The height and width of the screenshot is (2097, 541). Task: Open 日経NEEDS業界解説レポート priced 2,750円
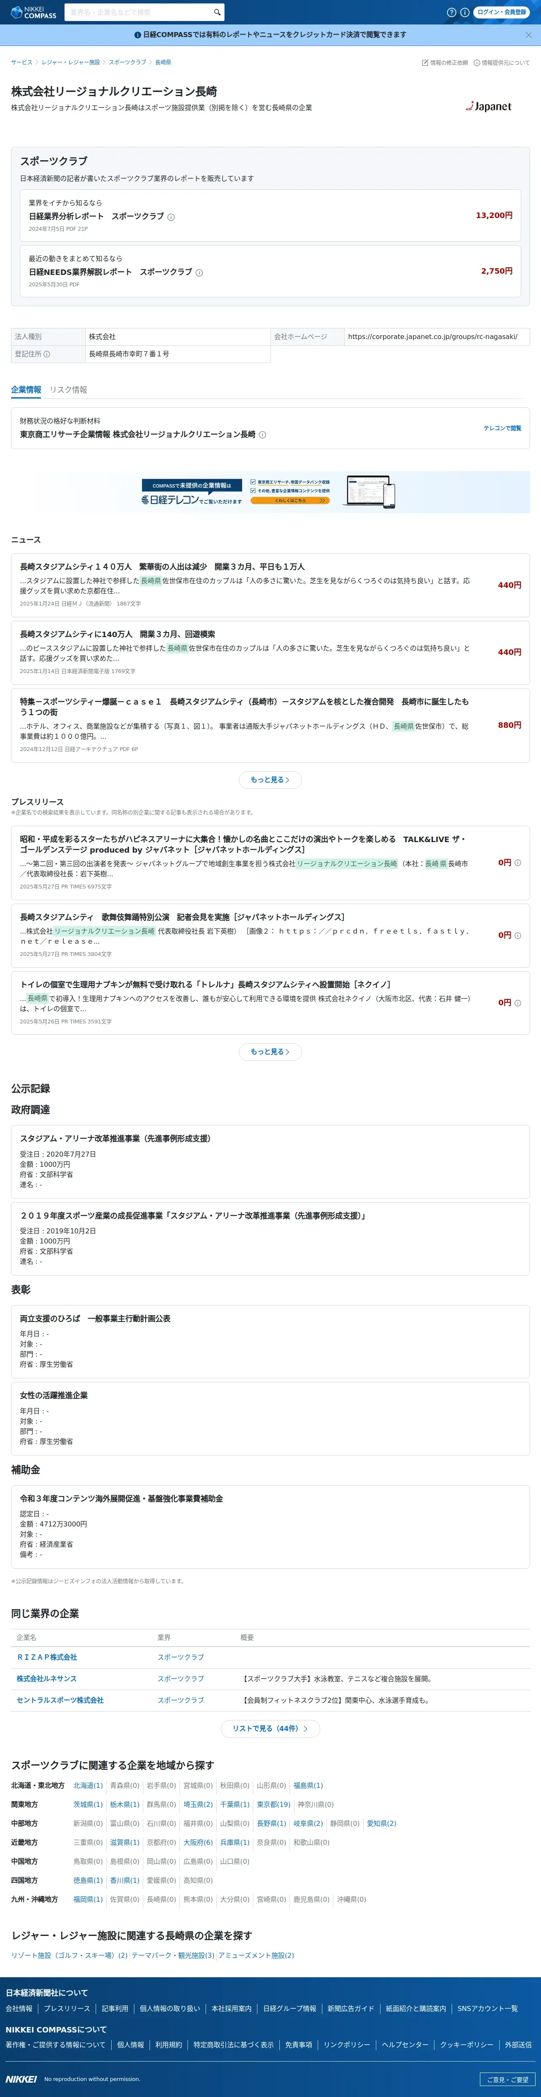click(270, 271)
